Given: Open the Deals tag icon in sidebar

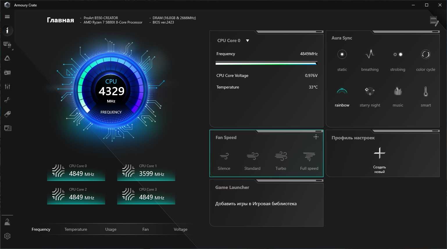Looking at the screenshot, I should pos(7,114).
